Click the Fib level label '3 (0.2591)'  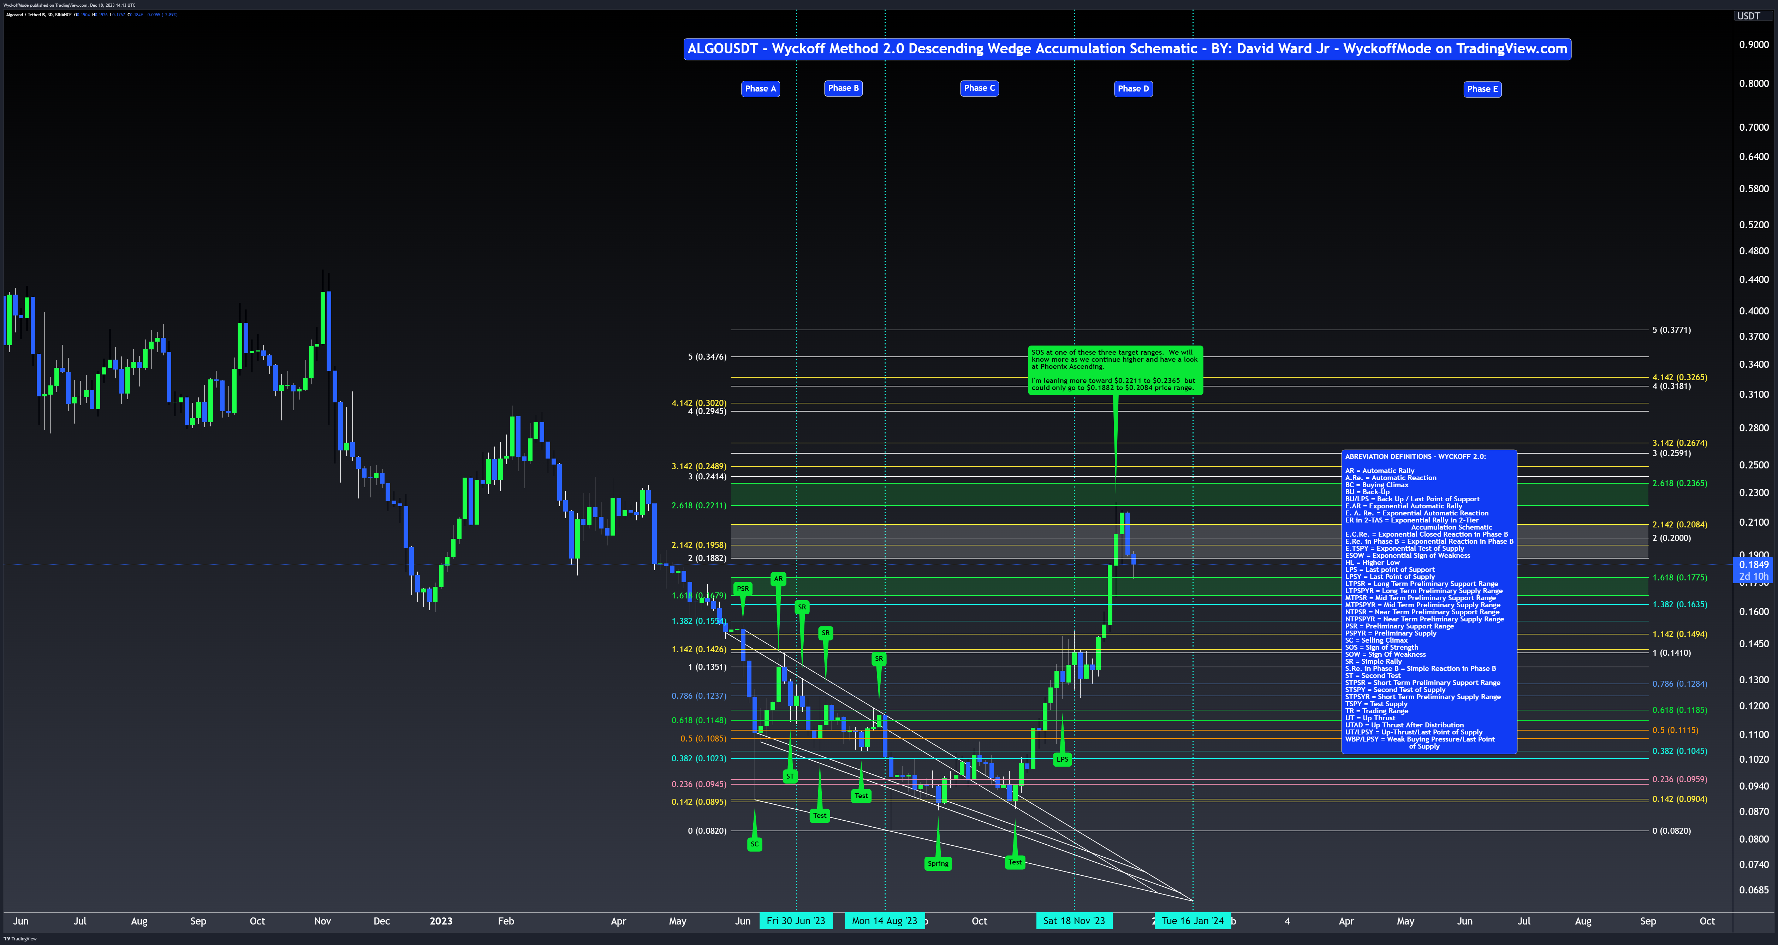coord(1672,454)
